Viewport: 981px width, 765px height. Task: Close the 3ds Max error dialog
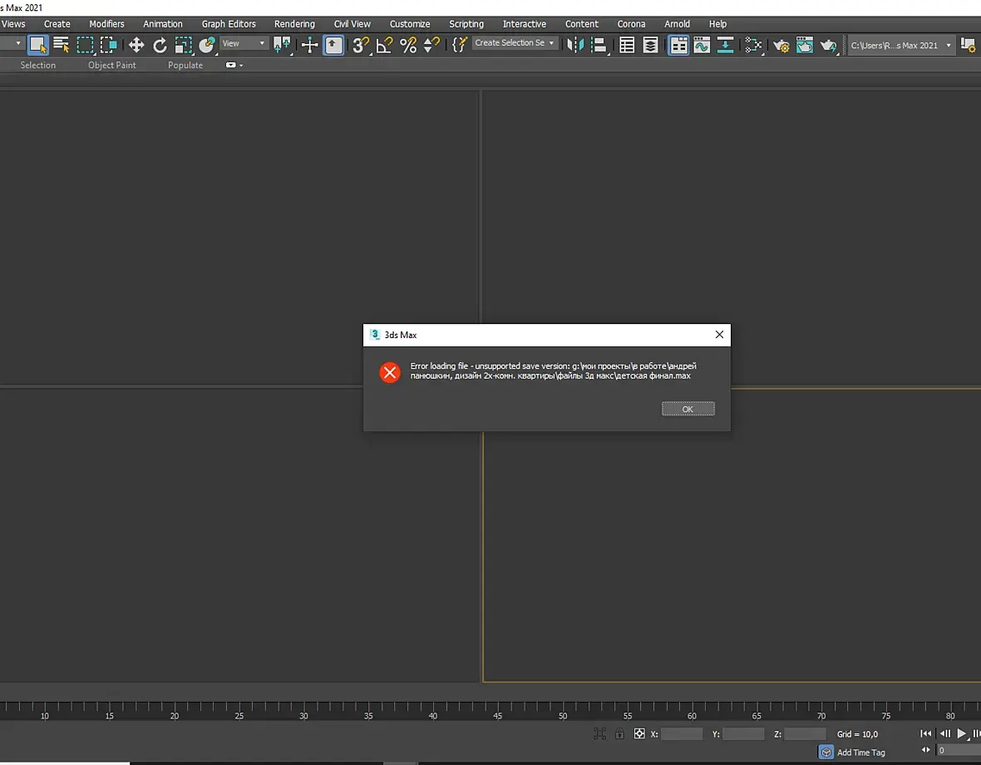[x=719, y=335]
